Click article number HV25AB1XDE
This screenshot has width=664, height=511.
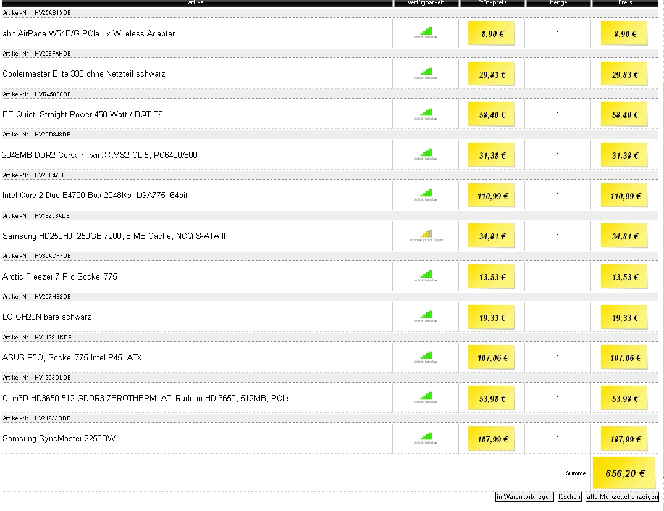coord(53,13)
